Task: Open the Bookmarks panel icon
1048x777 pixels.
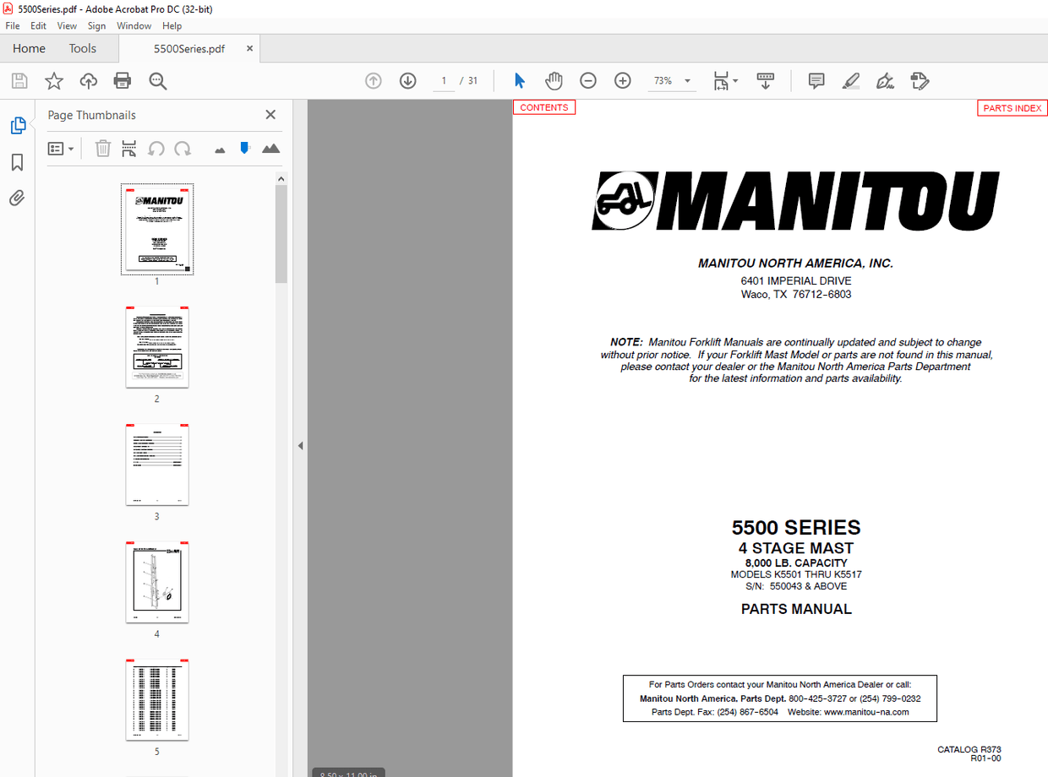Action: coord(17,162)
